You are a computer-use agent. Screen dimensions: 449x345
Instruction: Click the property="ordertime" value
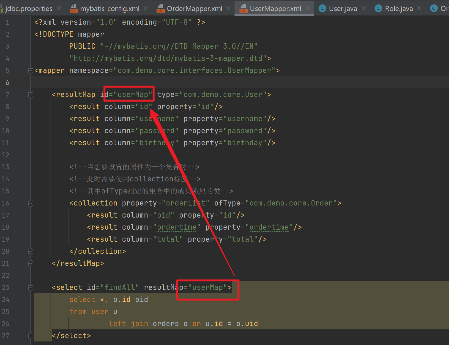[x=269, y=227]
